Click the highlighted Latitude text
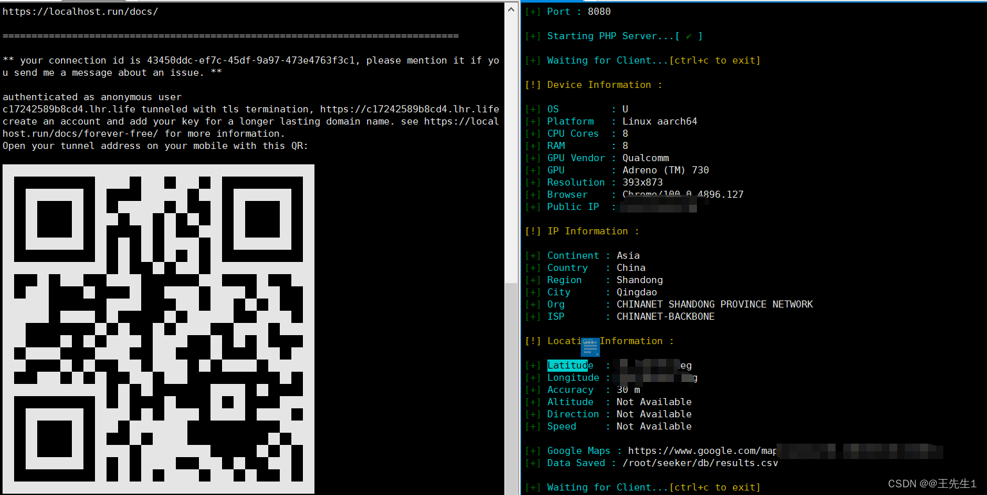987x495 pixels. (568, 365)
